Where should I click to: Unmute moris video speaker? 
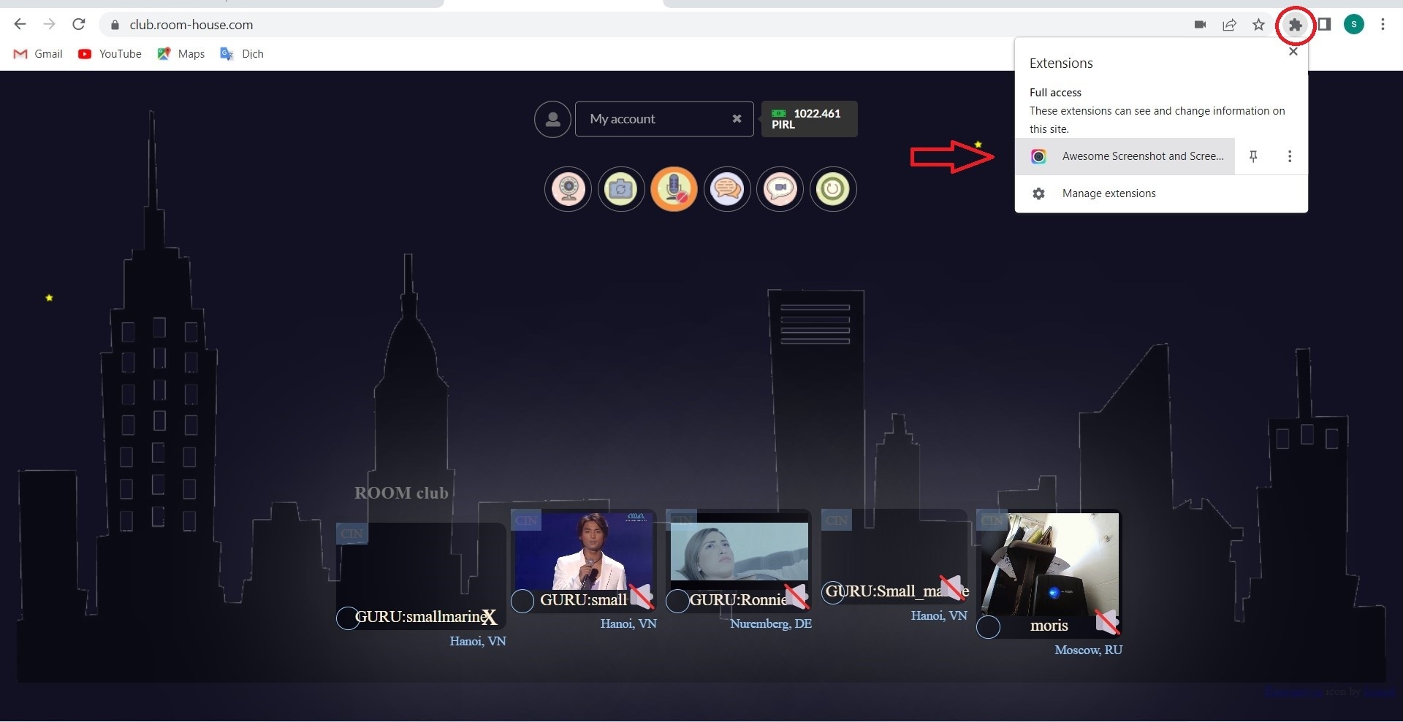click(1107, 622)
